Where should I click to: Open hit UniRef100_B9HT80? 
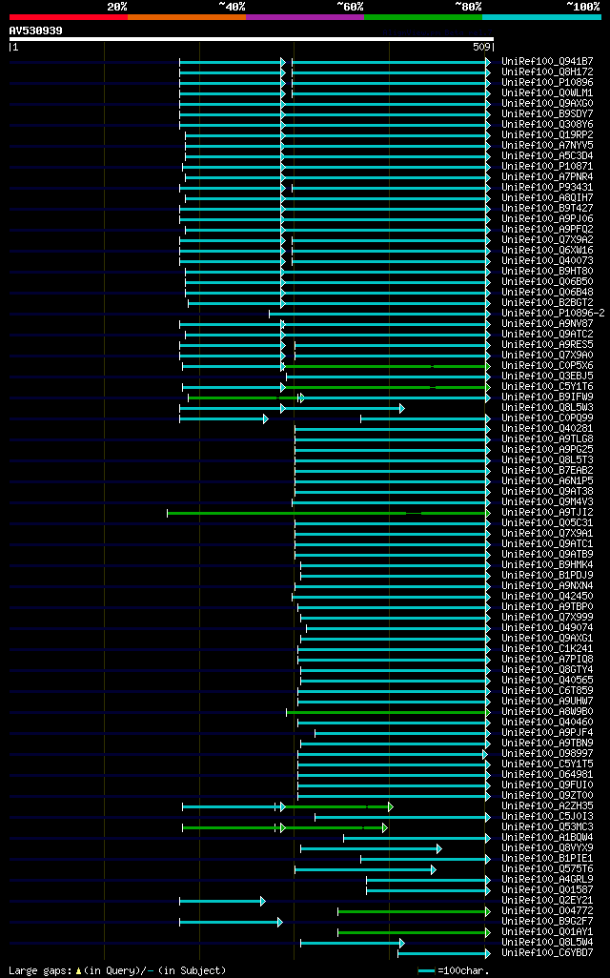[548, 272]
